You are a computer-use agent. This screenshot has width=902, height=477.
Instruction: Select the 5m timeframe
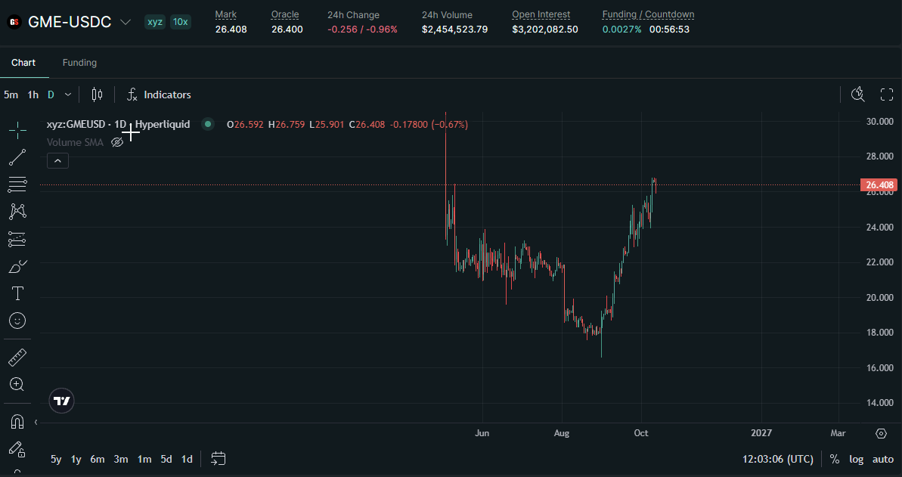11,94
